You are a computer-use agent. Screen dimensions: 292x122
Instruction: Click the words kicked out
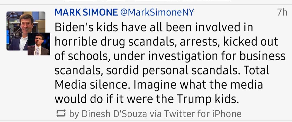(250, 42)
